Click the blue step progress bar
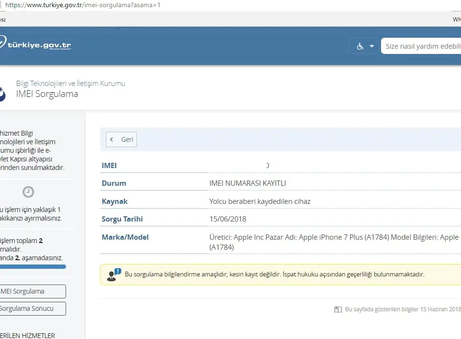This screenshot has width=461, height=339. point(33,267)
